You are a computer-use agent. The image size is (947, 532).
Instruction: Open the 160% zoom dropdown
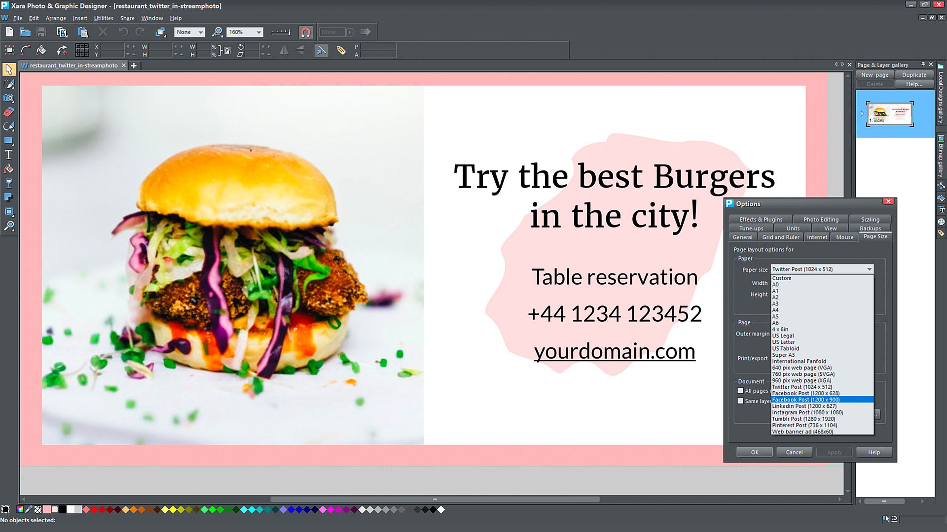tap(258, 33)
